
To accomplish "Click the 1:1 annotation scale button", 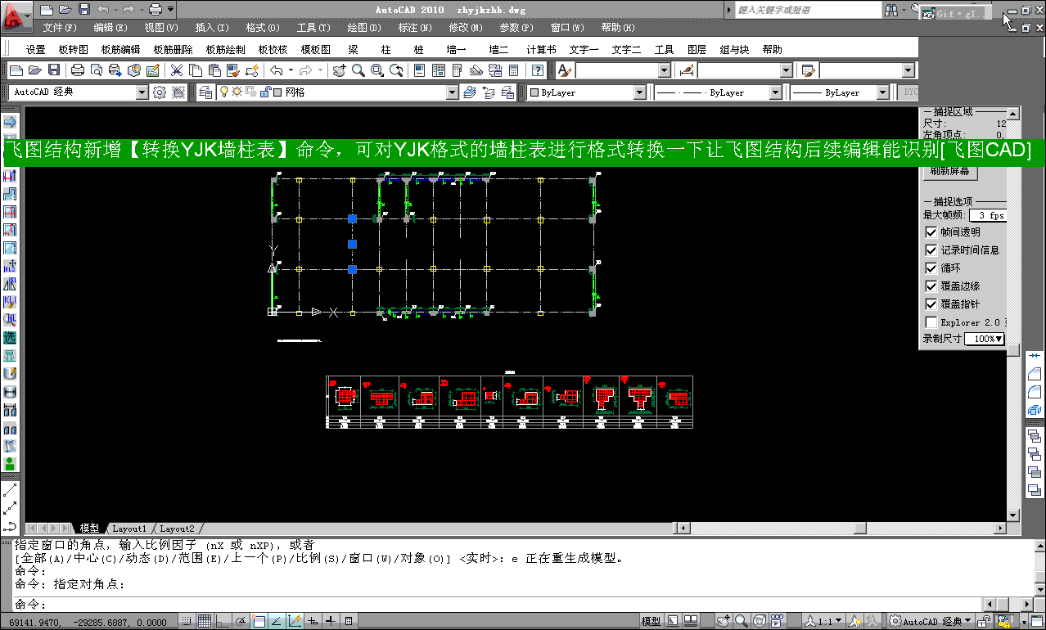I will coord(824,621).
